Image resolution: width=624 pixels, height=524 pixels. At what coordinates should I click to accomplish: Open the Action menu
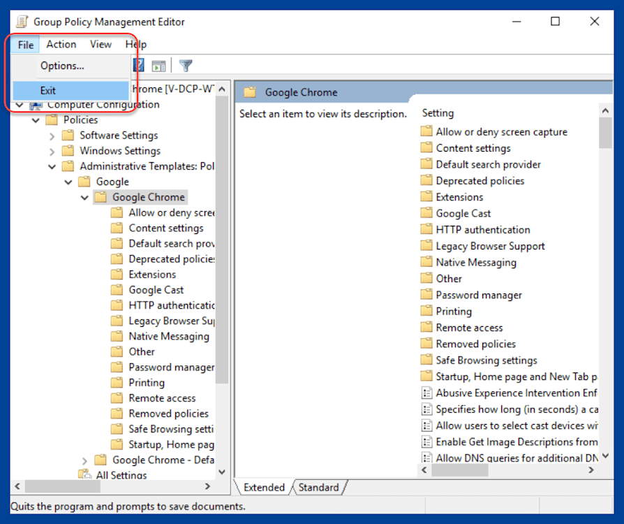(61, 44)
